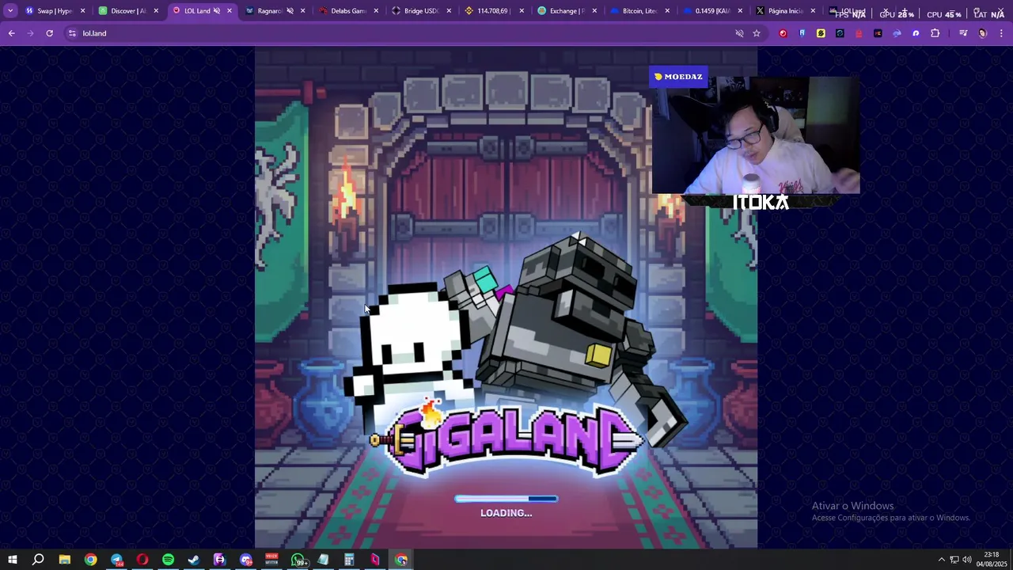Open the tab search dropdown arrow
The width and height of the screenshot is (1013, 570).
[10, 11]
